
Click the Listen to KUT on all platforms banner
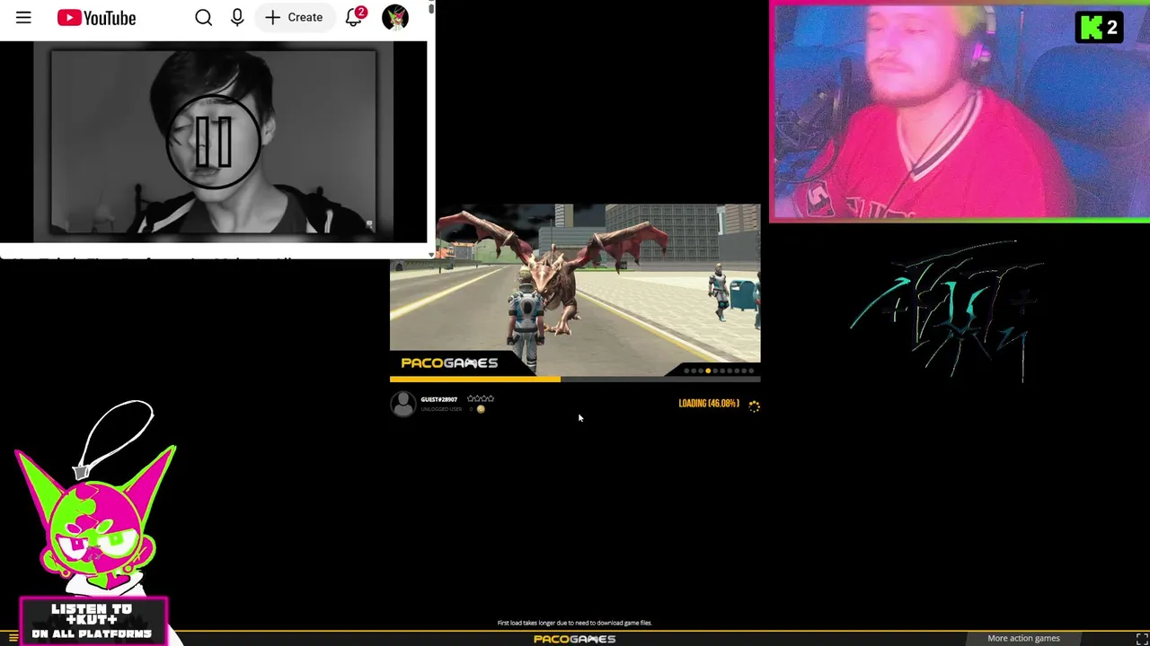[93, 621]
